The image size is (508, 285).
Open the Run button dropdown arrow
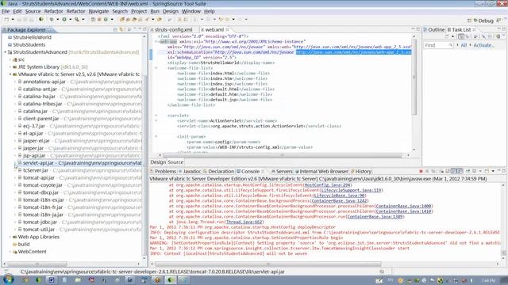pos(70,20)
